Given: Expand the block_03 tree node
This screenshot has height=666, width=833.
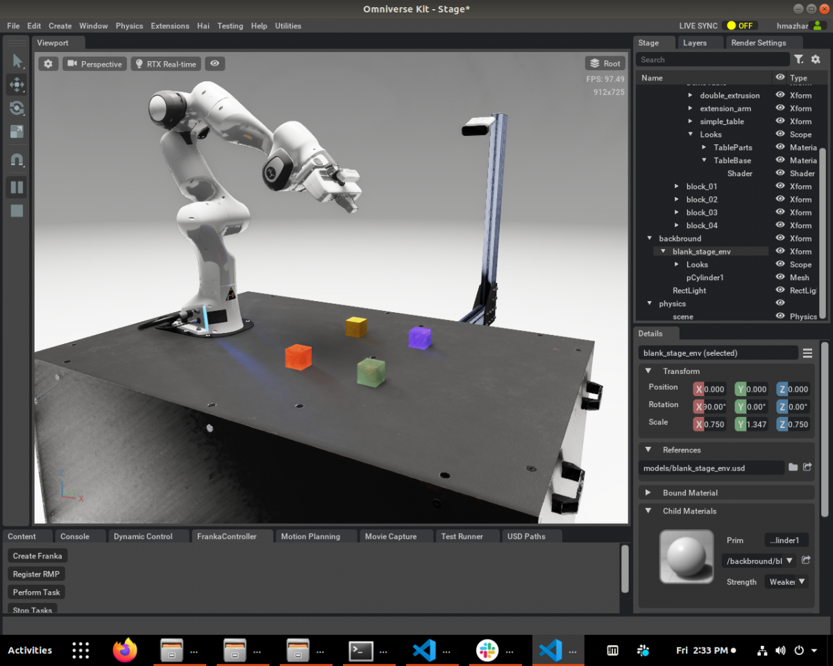Looking at the screenshot, I should pos(678,213).
